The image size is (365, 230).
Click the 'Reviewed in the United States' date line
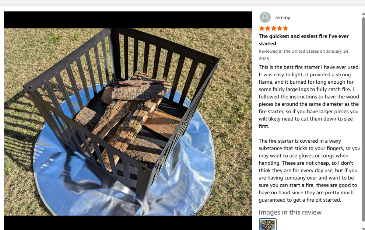pos(304,55)
